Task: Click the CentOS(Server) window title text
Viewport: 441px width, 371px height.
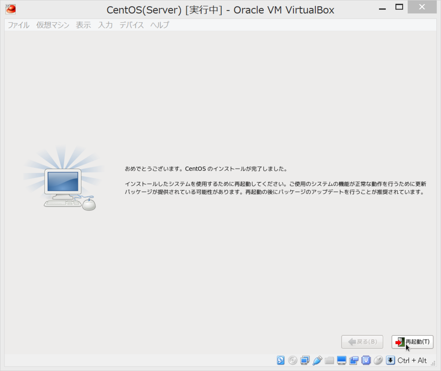Action: pos(220,10)
